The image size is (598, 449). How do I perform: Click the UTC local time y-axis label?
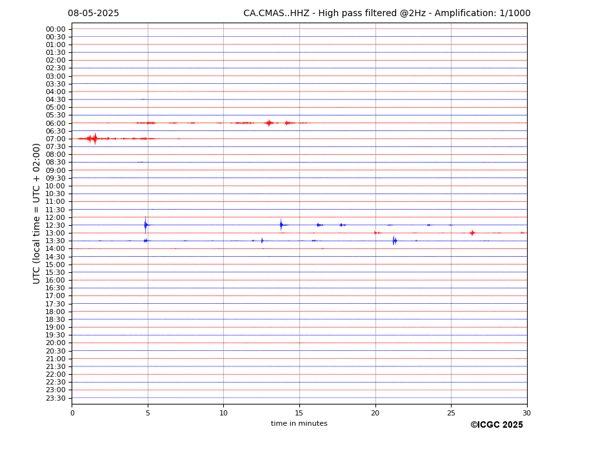click(x=36, y=214)
